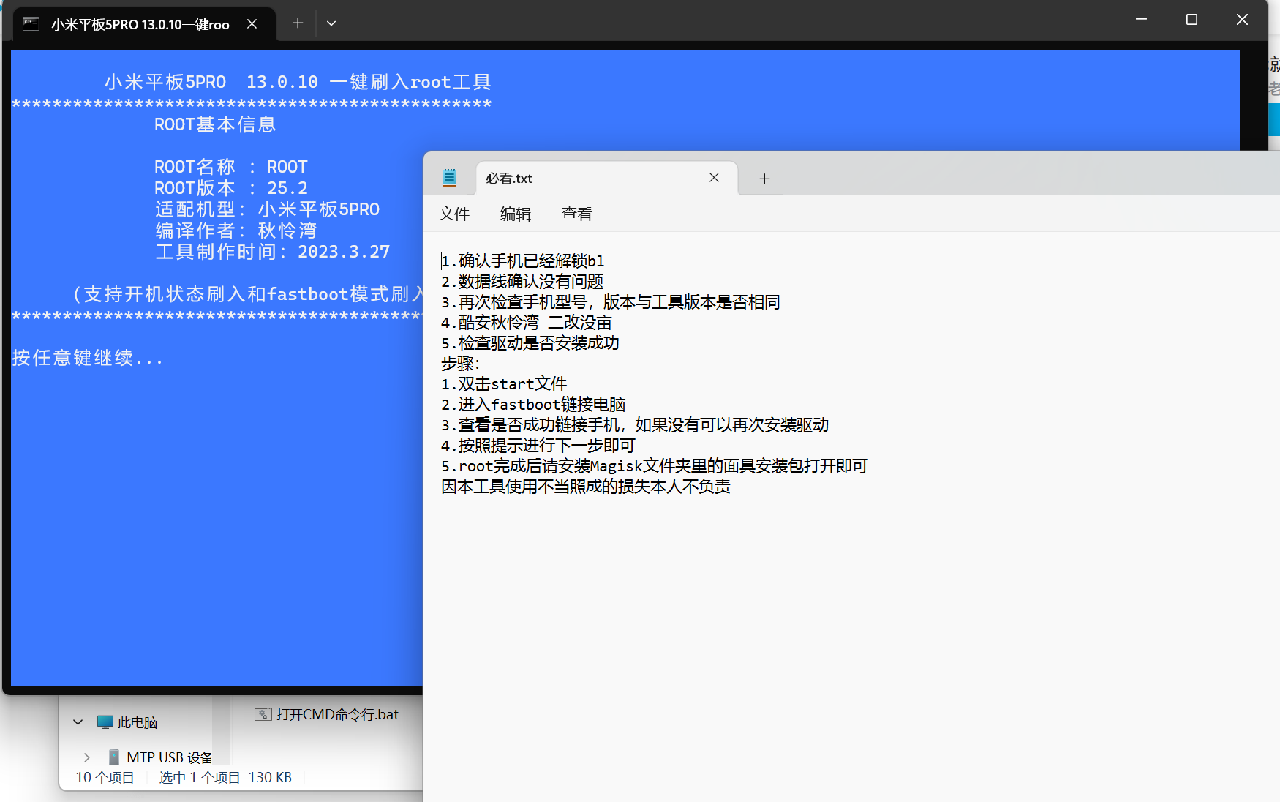This screenshot has height=802, width=1280.
Task: Open the 查看 menu in Notepad
Action: (x=577, y=214)
